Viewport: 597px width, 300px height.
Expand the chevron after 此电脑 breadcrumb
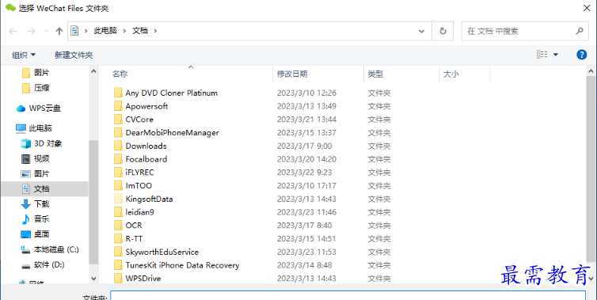[124, 31]
